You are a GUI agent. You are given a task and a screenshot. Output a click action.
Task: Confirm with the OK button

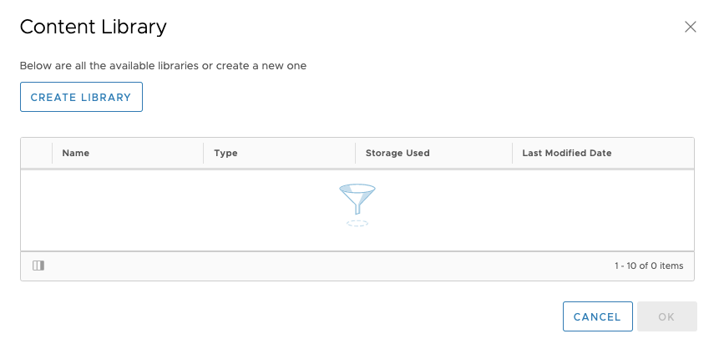666,316
